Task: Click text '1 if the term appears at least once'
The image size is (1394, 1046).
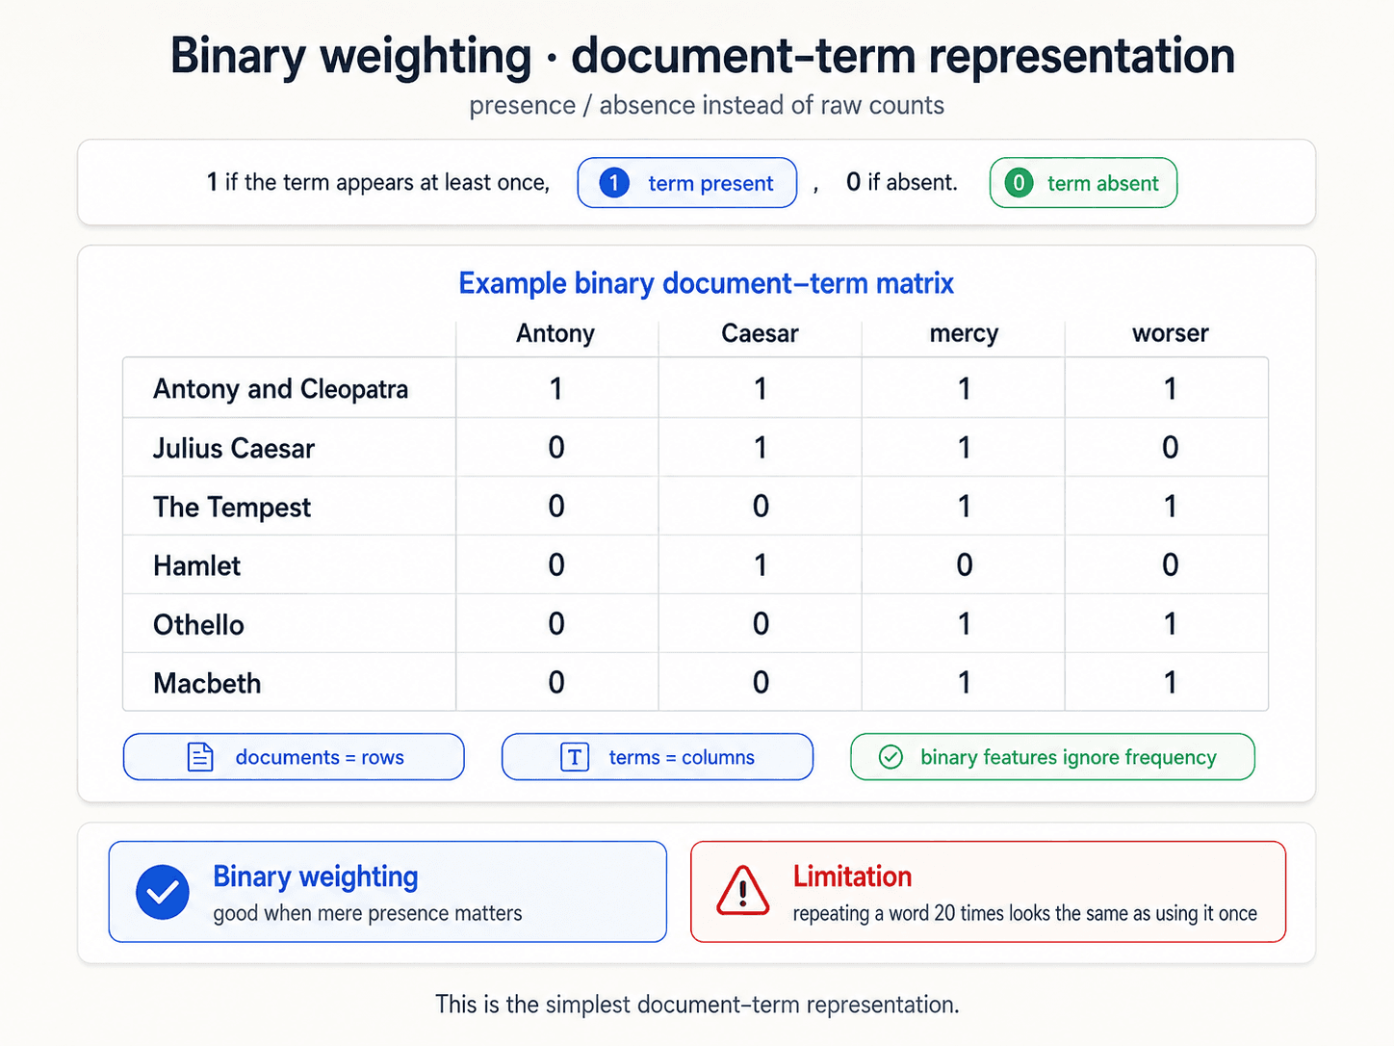Action: point(378,182)
